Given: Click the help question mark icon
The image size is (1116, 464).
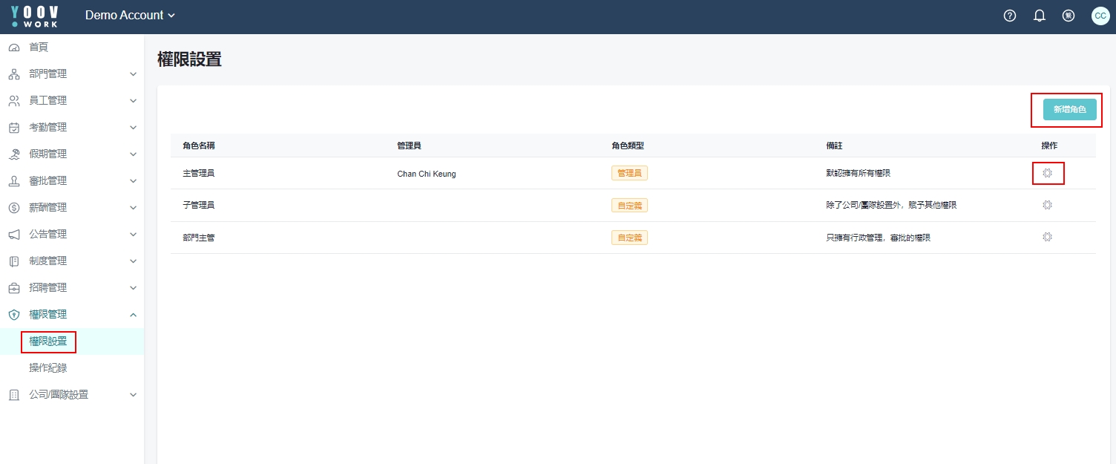Looking at the screenshot, I should pos(1009,16).
